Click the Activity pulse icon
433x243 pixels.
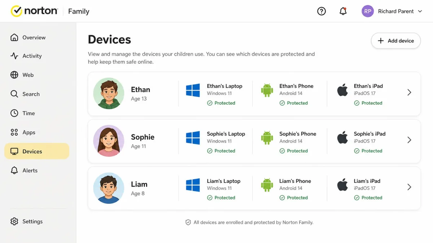(14, 56)
